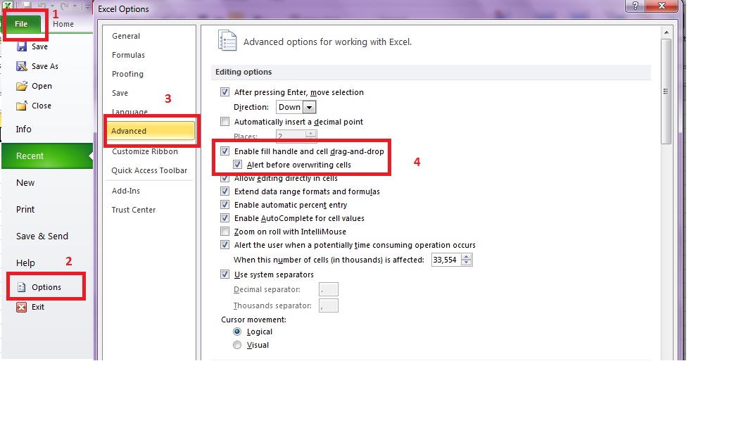
Task: Open Save & Send in backstage
Action: (42, 236)
